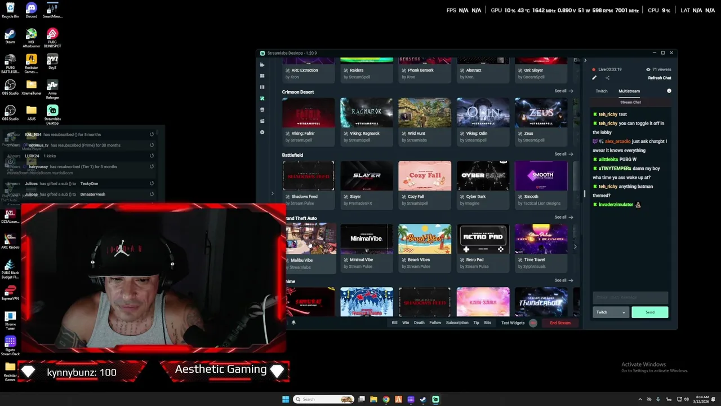721x406 pixels.
Task: See all Battlefield themes
Action: 563,154
